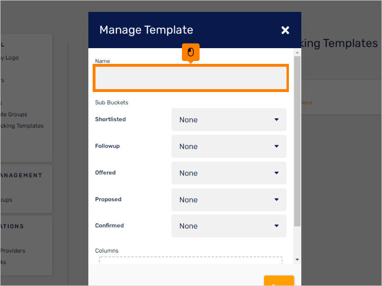
Task: Click the dashed Columns drop area
Action: click(x=191, y=261)
